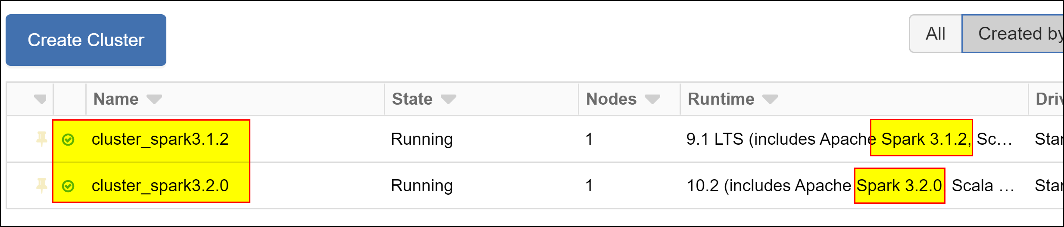Click the green running status icon of cluster_spark3.2.0
The image size is (1064, 227).
(x=68, y=186)
